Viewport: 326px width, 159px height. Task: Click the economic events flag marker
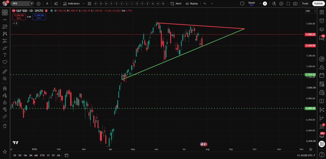click(x=203, y=144)
